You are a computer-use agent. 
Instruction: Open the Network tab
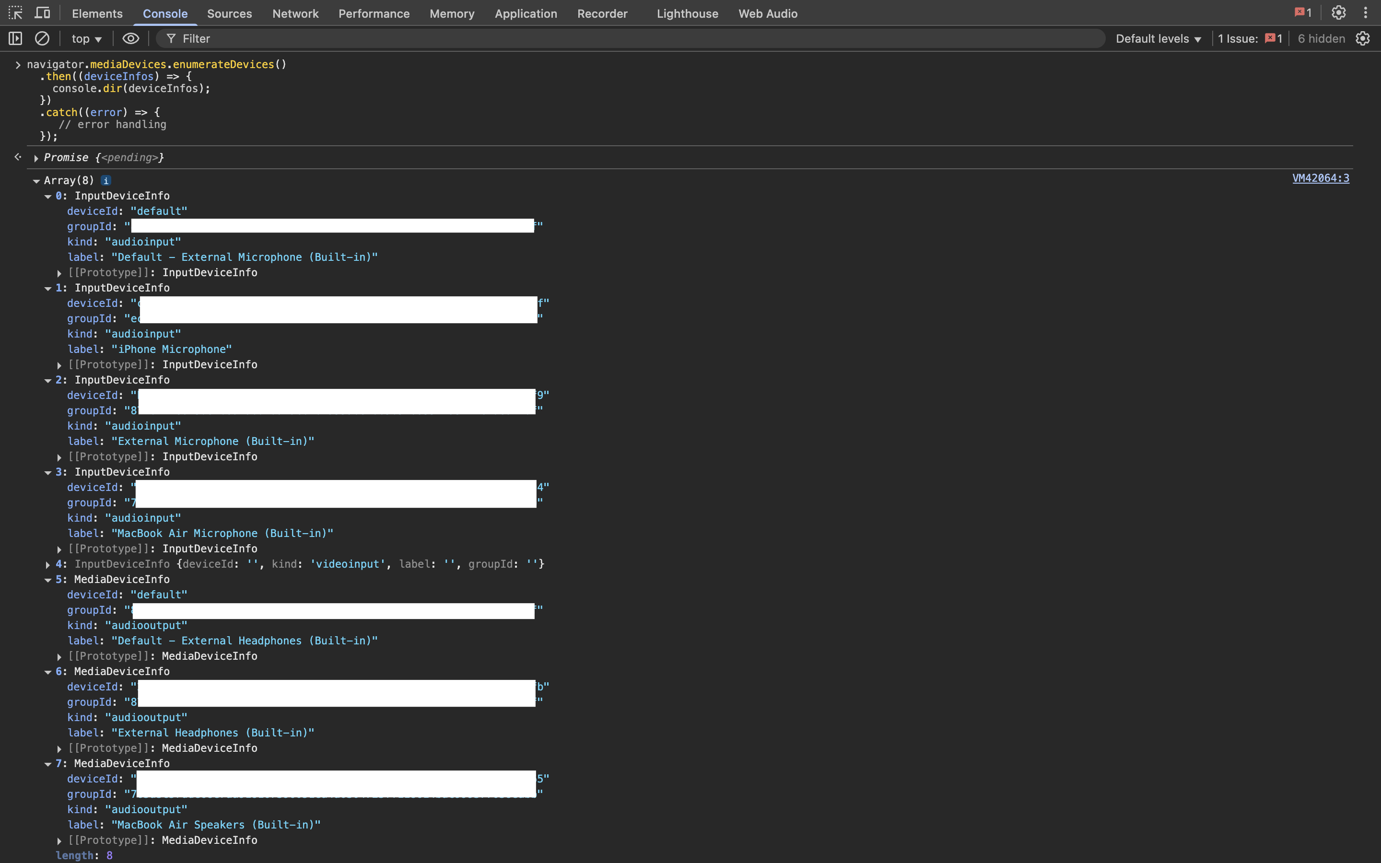point(295,13)
